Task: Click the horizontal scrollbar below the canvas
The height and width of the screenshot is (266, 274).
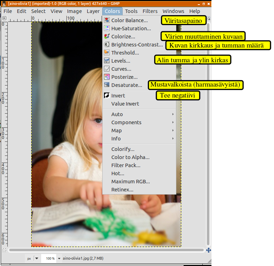Action: point(106,250)
